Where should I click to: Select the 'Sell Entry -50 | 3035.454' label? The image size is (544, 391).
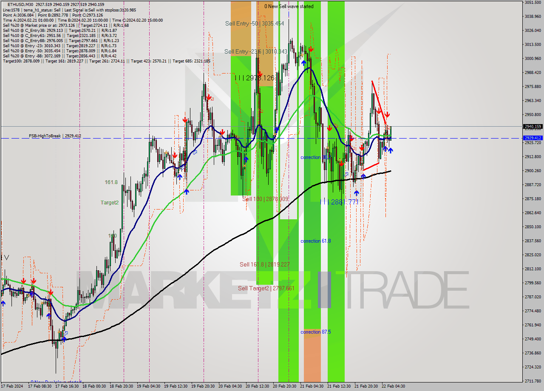255,23
